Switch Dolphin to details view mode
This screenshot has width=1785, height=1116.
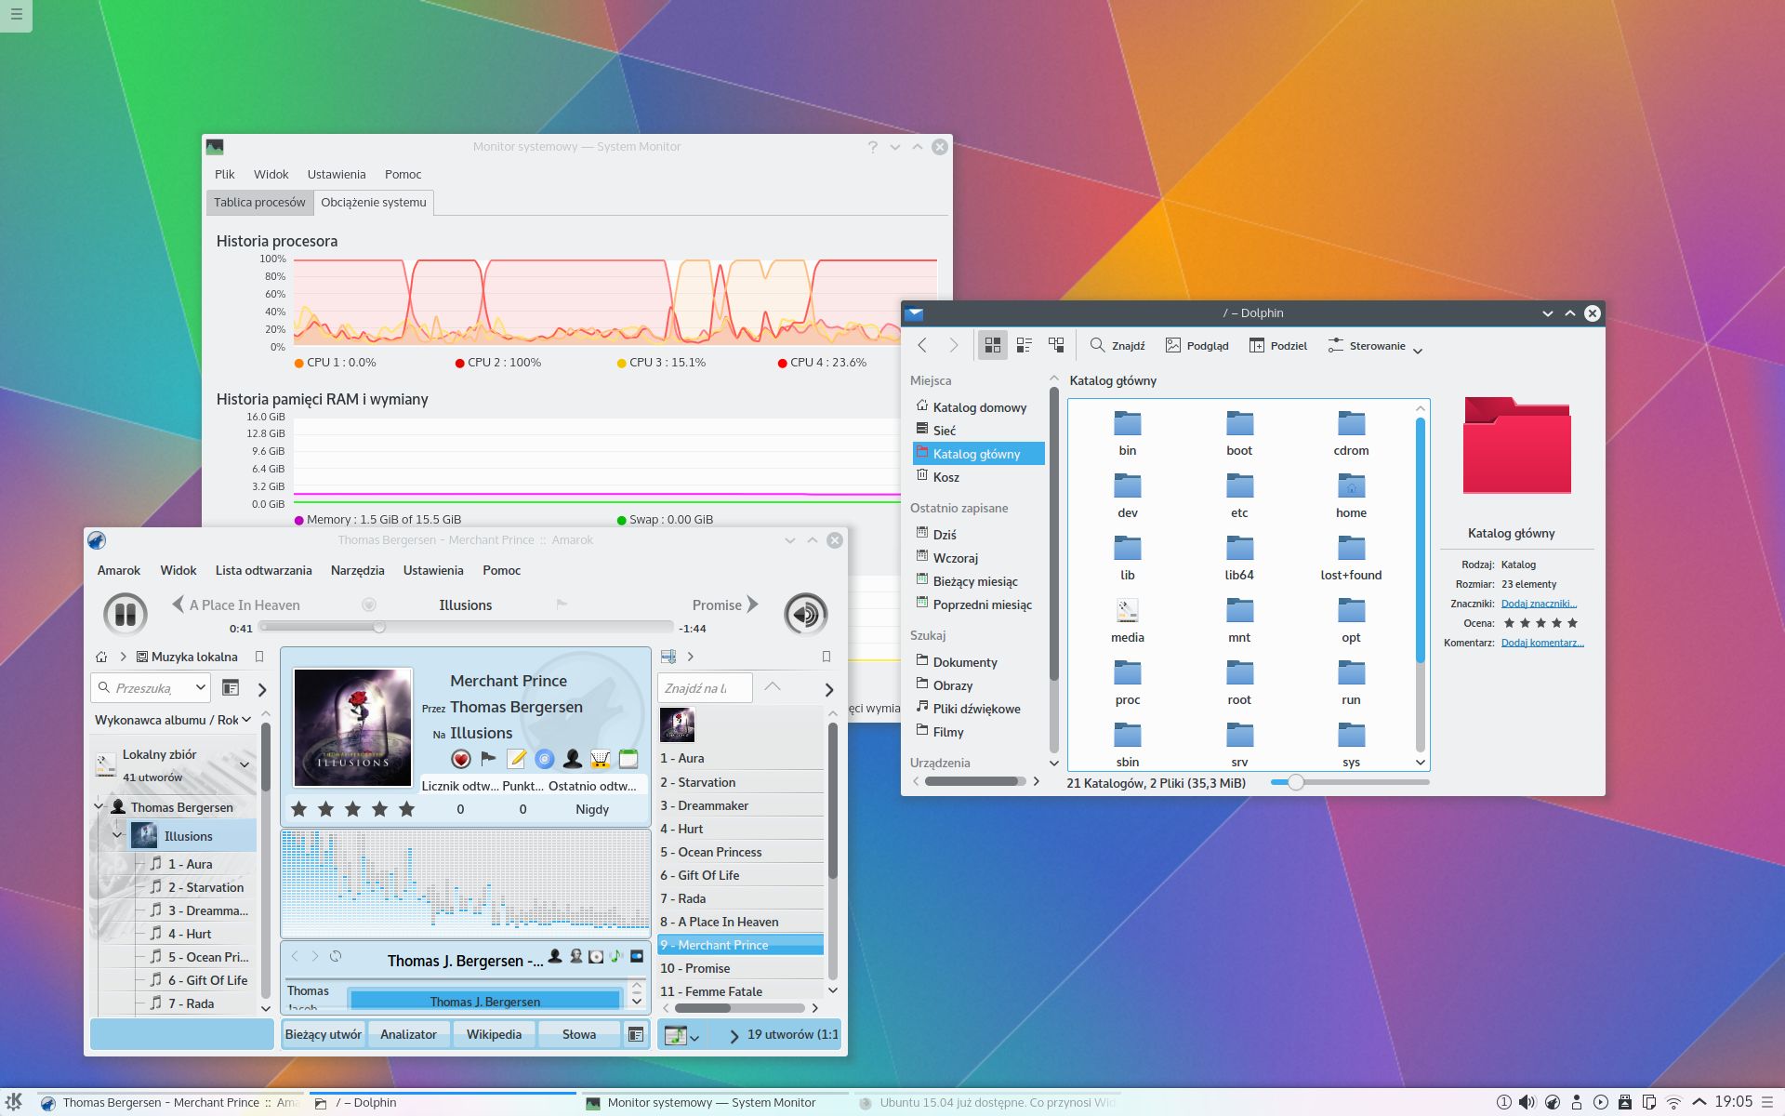pyautogui.click(x=1056, y=345)
